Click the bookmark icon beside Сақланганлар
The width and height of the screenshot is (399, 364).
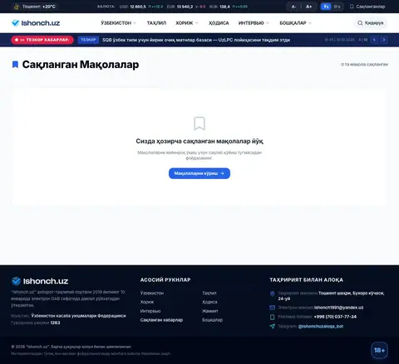(x=352, y=7)
